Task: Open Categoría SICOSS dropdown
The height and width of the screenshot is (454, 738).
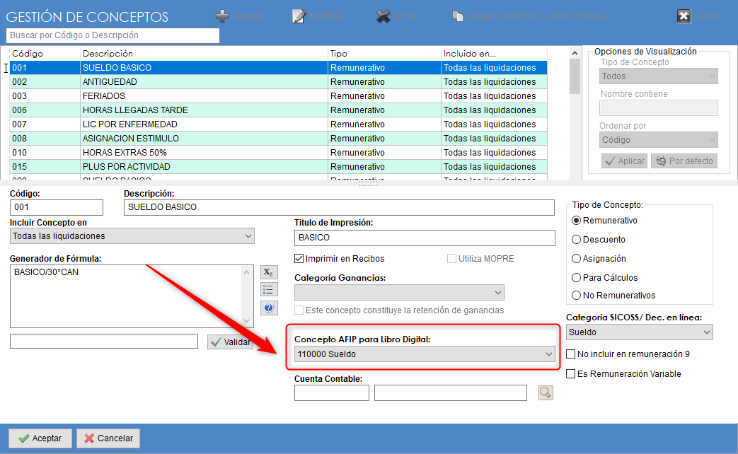Action: coord(639,332)
